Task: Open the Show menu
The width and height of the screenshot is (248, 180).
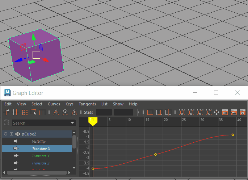Action: (118, 104)
